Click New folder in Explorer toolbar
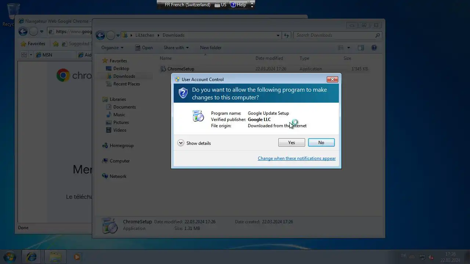Image resolution: width=470 pixels, height=264 pixels. [x=211, y=48]
